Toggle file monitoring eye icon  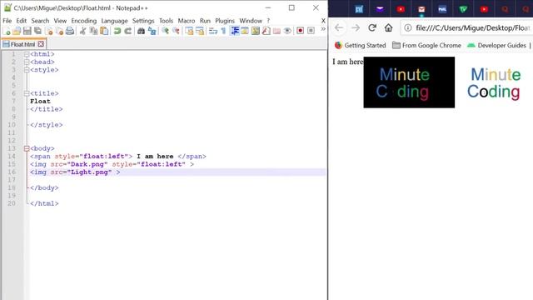pos(287,31)
